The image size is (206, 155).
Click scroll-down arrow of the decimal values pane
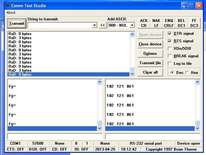197,128
